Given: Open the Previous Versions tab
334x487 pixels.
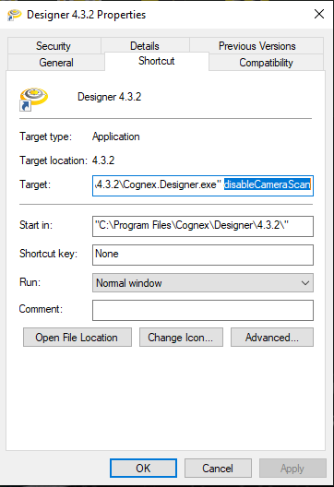Looking at the screenshot, I should [x=256, y=46].
